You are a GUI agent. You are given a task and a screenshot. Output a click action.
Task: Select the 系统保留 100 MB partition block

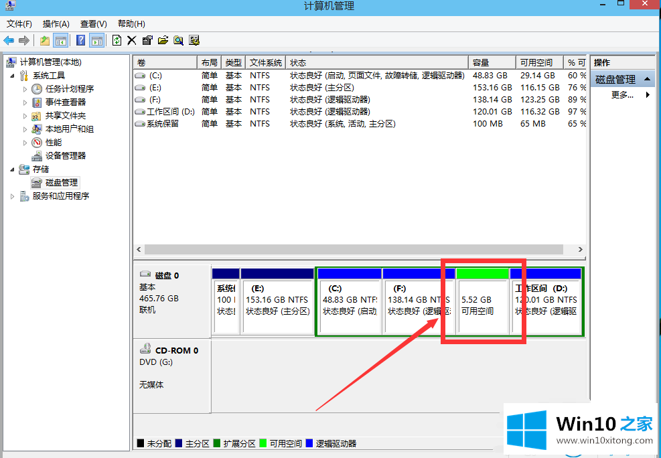[x=226, y=302]
